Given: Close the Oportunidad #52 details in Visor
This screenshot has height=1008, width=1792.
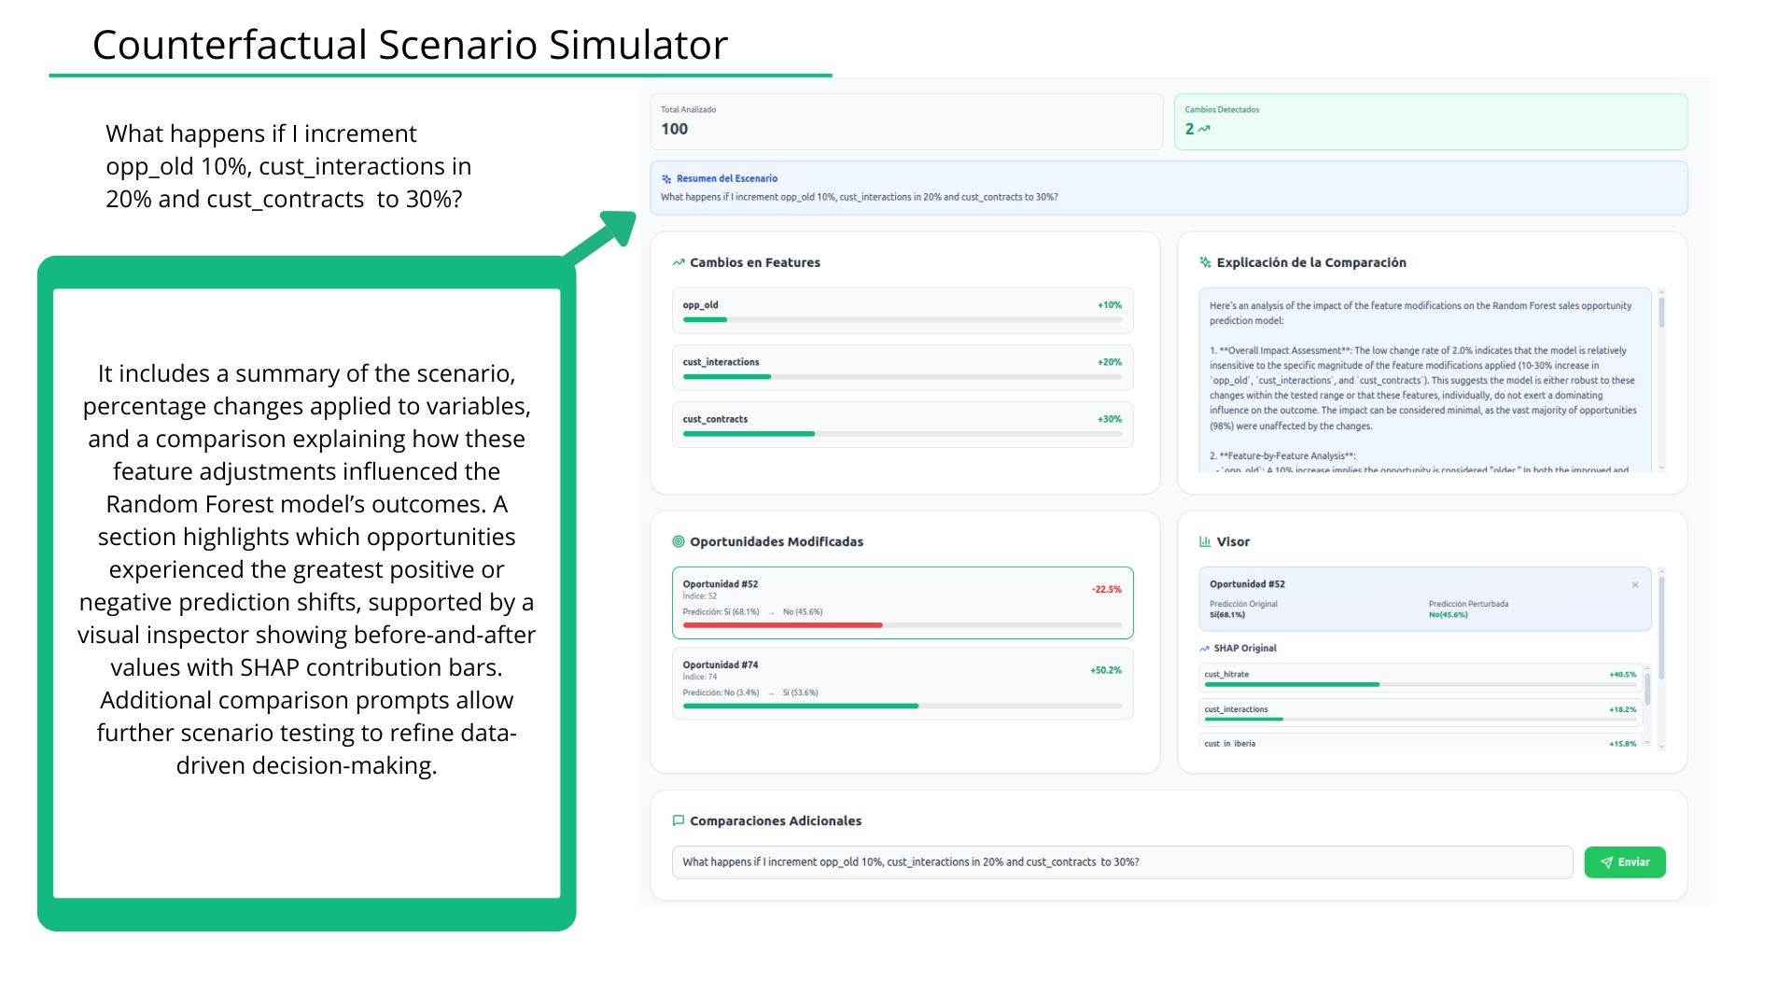Looking at the screenshot, I should point(1635,585).
